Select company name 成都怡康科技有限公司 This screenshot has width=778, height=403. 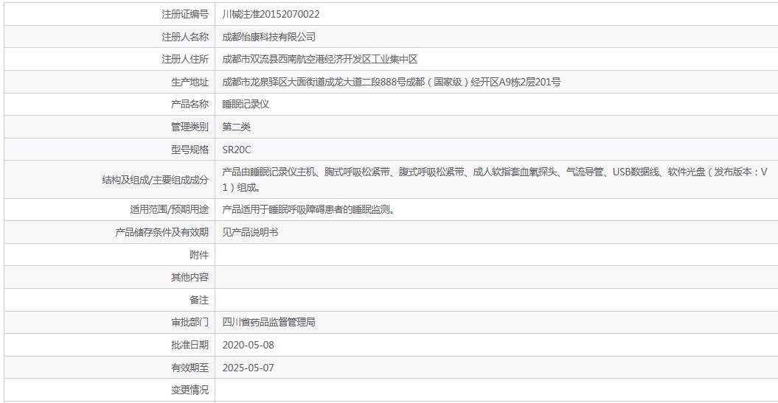(x=269, y=37)
